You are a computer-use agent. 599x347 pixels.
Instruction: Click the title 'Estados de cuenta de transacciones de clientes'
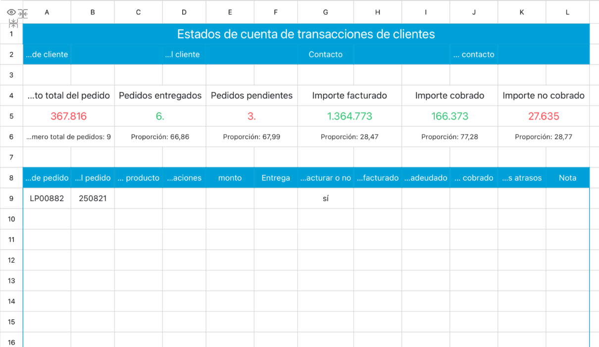coord(306,34)
